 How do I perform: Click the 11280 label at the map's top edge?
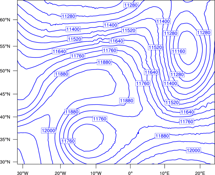(131, 5)
